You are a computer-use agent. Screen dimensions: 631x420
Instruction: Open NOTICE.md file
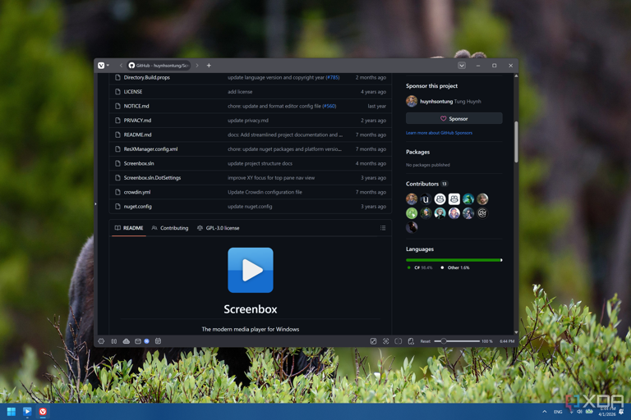coord(136,106)
